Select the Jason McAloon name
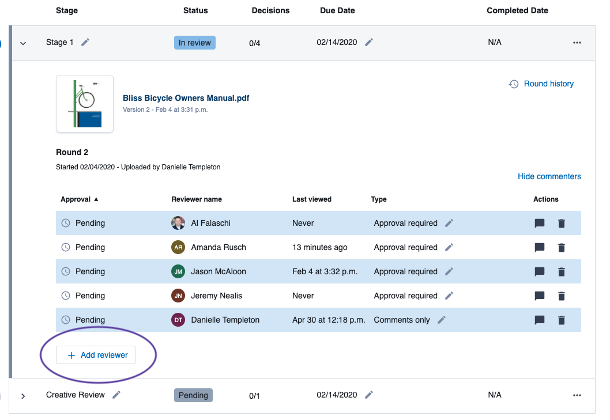The image size is (610, 420). [x=219, y=271]
